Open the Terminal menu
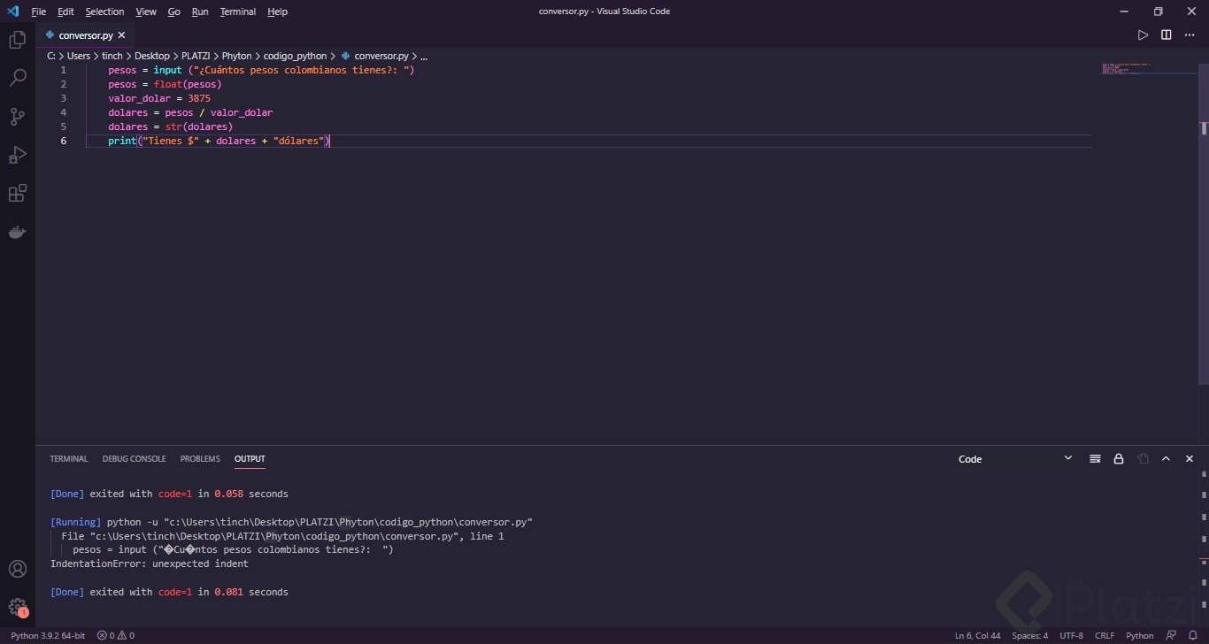1209x644 pixels. (238, 11)
